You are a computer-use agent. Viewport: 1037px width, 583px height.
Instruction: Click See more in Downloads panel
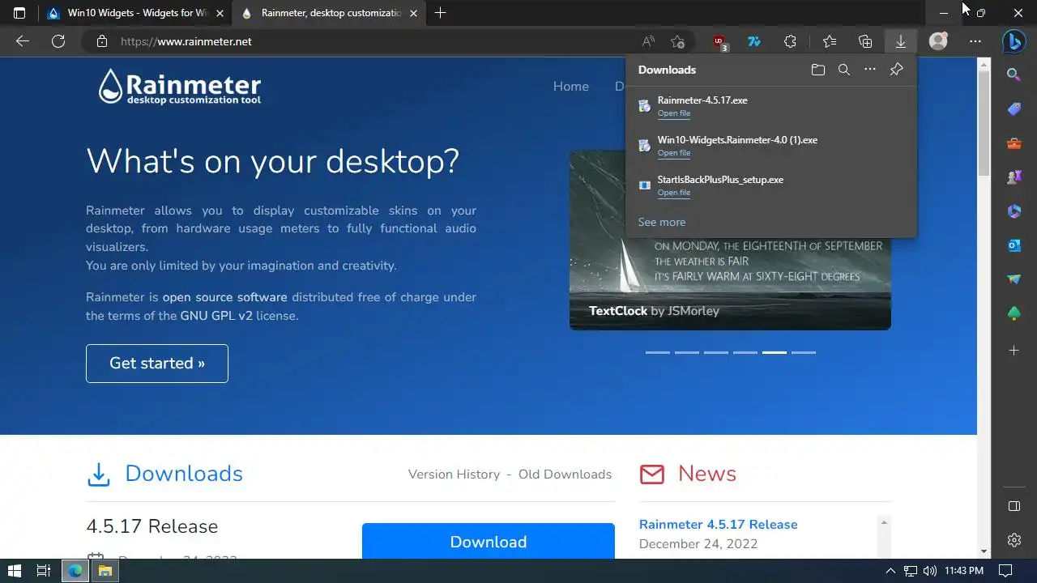[x=662, y=222]
